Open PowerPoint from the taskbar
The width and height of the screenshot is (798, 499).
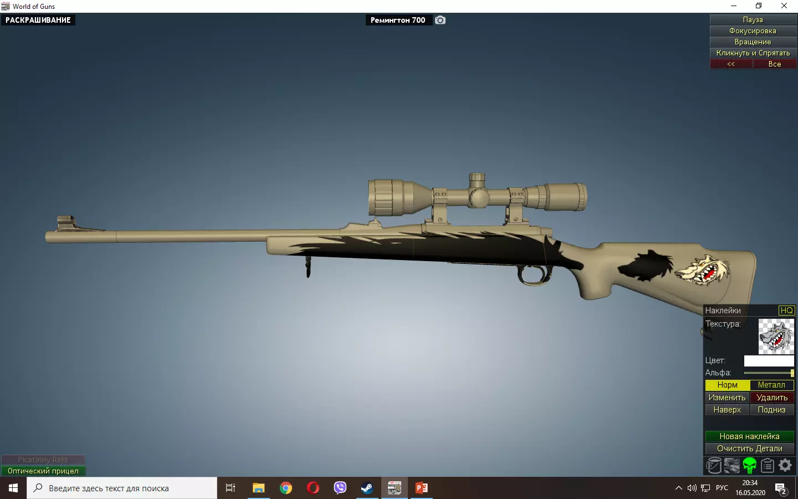(422, 488)
